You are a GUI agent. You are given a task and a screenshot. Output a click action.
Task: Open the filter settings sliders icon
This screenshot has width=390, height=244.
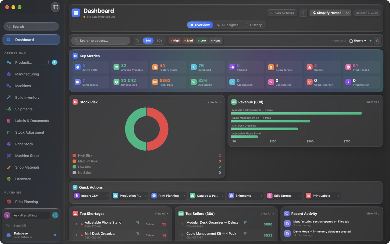tap(303, 13)
